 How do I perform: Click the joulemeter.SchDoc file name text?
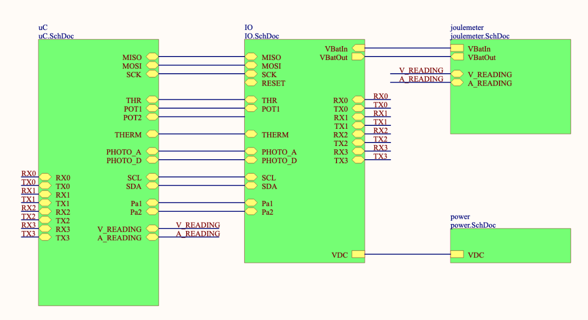[479, 35]
